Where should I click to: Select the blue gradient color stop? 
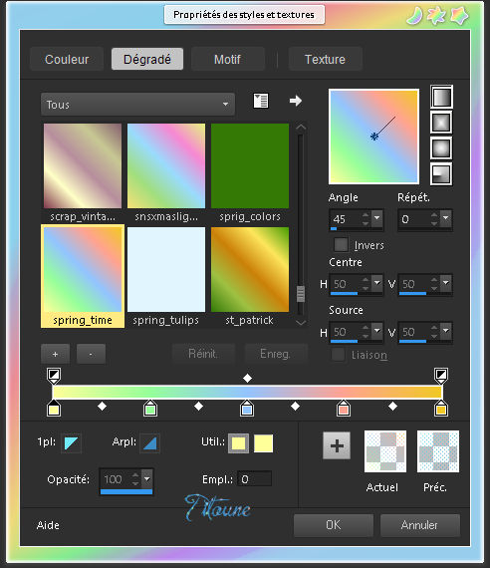click(x=247, y=409)
